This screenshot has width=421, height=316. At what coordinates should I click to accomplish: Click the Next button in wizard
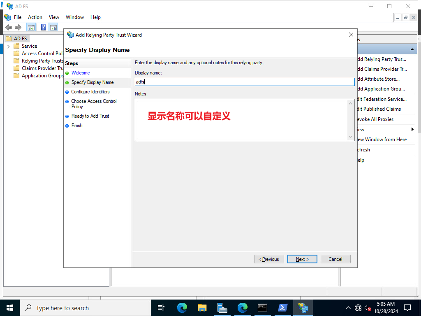pos(302,259)
